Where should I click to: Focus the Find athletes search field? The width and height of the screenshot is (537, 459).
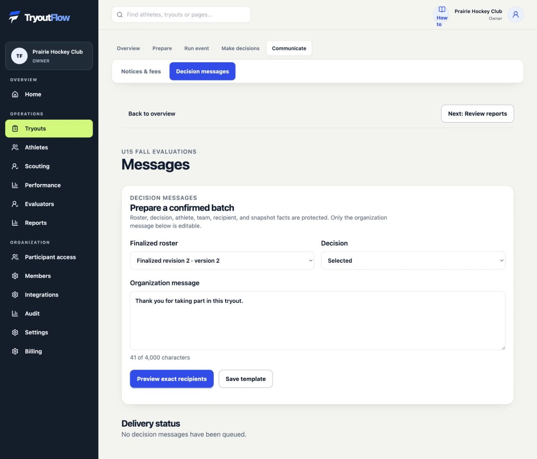(x=181, y=15)
